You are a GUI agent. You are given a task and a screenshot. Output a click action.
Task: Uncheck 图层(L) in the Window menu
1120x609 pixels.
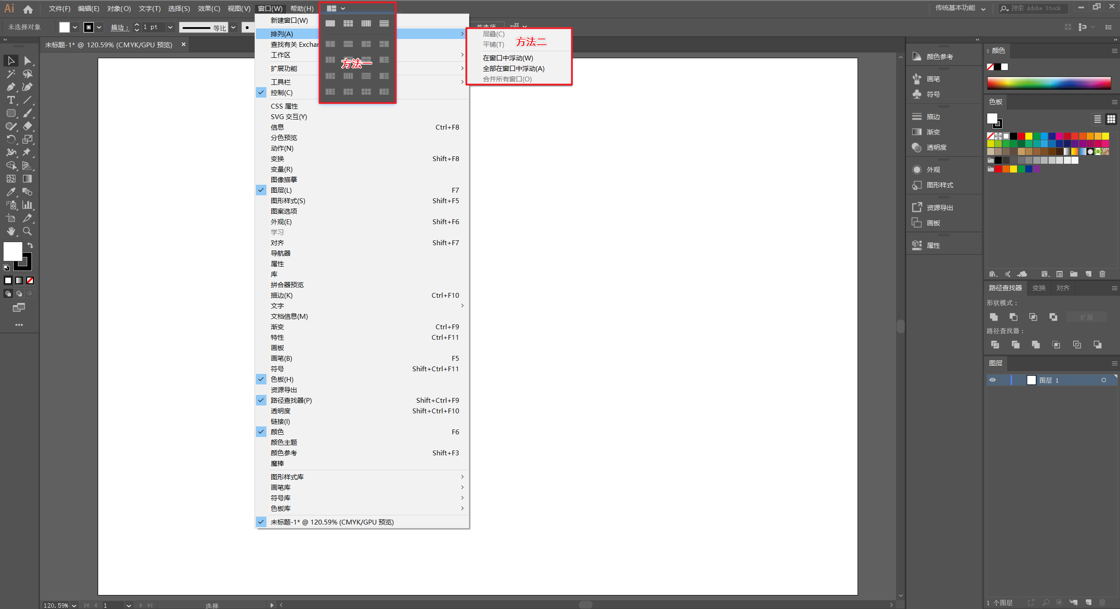click(281, 190)
